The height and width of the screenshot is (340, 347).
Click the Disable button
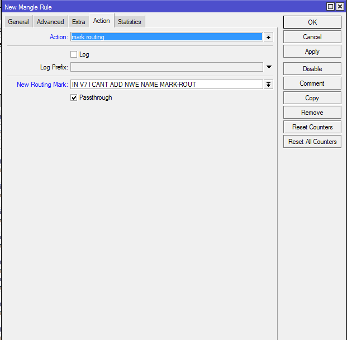click(x=312, y=69)
